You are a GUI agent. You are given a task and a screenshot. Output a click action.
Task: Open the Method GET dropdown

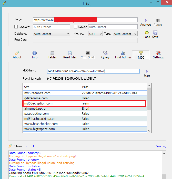(95, 34)
